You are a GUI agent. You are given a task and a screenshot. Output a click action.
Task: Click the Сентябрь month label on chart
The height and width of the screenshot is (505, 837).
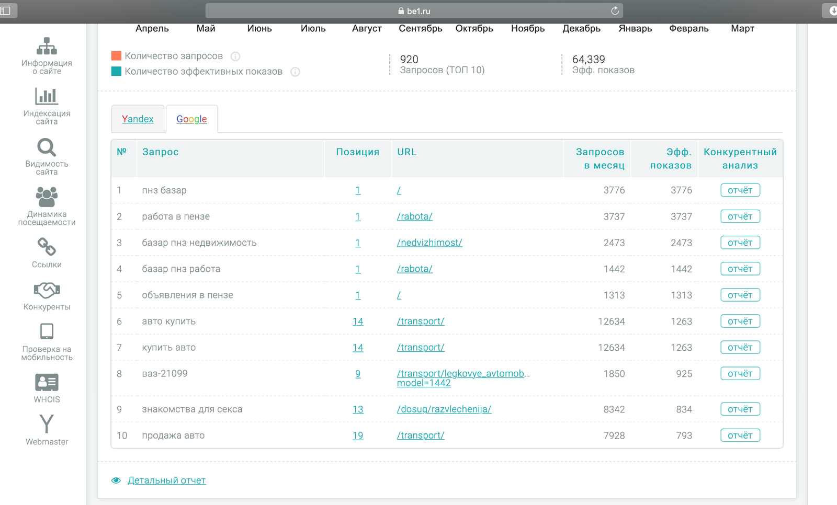(x=421, y=28)
